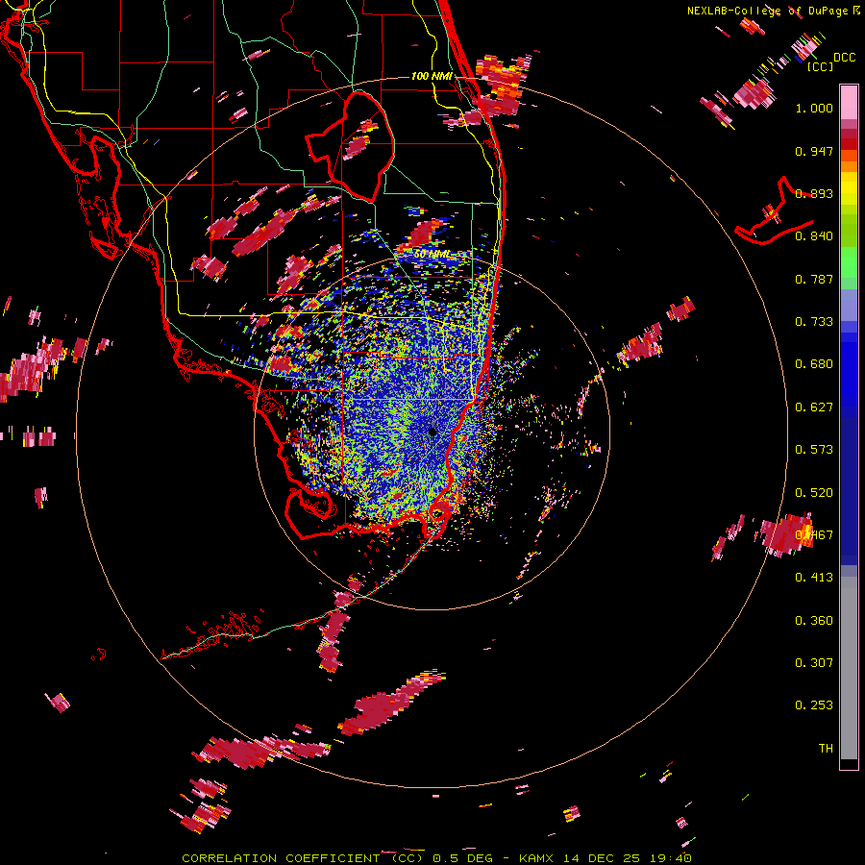Click the 19:40 timestamp
This screenshot has width=865, height=865.
tap(671, 858)
